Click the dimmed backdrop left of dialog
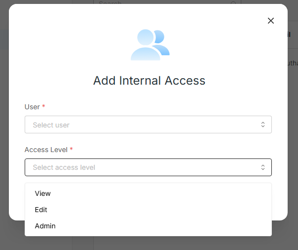The height and width of the screenshot is (250, 298). pyautogui.click(x=4, y=123)
